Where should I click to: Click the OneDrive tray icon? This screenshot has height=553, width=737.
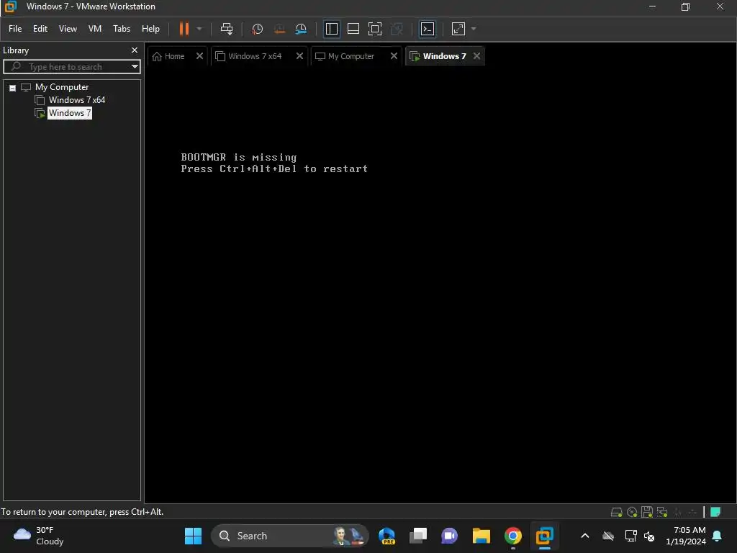pyautogui.click(x=608, y=536)
